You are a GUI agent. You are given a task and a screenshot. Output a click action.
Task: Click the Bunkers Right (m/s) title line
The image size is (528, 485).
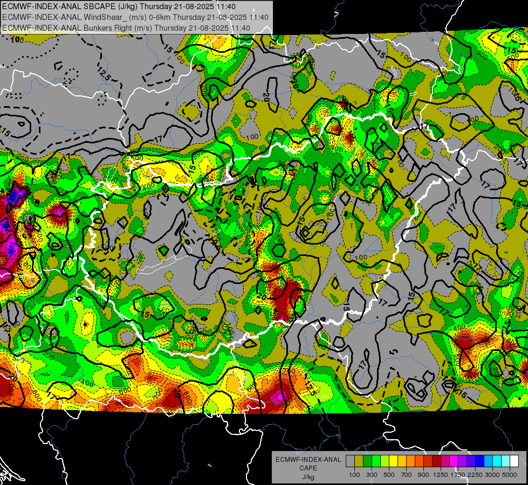126,28
